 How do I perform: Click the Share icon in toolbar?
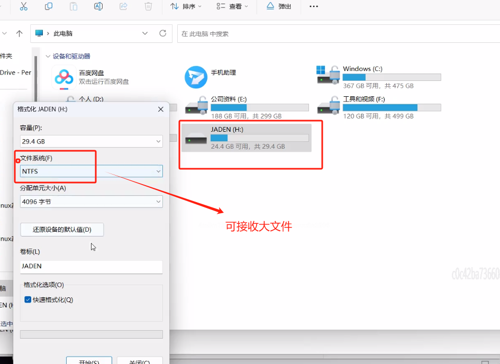click(123, 6)
